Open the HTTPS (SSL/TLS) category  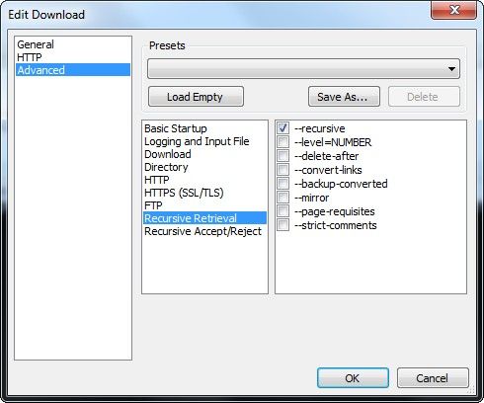204,193
